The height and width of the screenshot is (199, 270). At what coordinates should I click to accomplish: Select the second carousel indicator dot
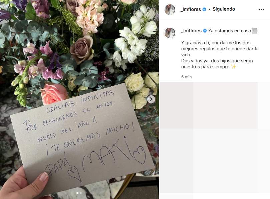click(x=81, y=193)
